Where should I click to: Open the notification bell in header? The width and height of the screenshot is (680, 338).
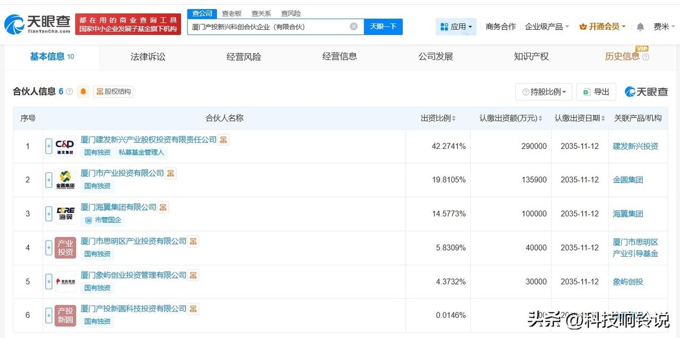coord(640,27)
